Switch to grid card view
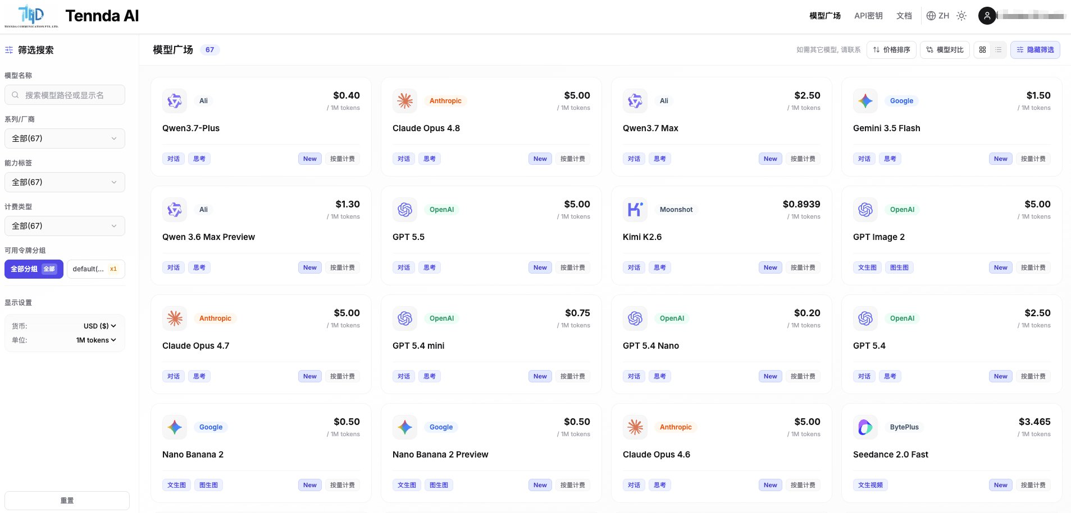The height and width of the screenshot is (513, 1071). (982, 50)
